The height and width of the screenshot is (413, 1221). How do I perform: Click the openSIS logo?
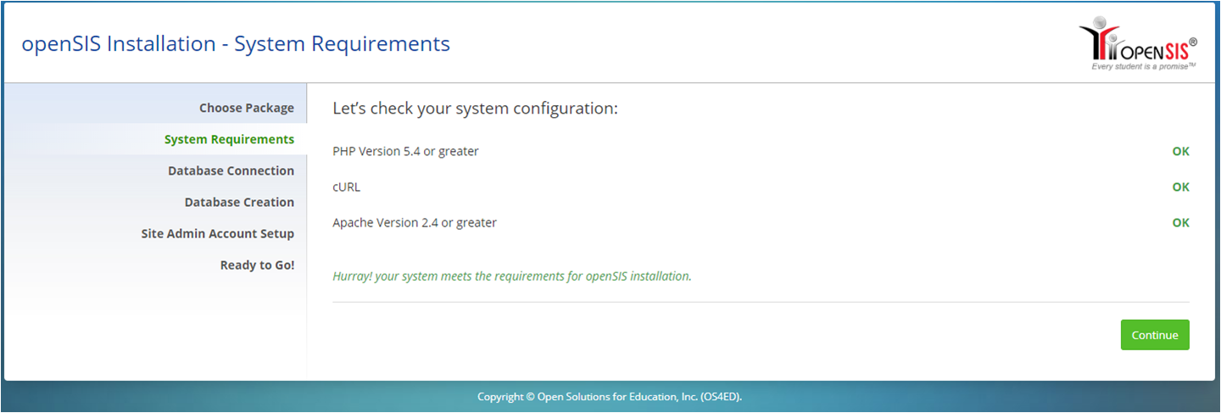point(1138,43)
